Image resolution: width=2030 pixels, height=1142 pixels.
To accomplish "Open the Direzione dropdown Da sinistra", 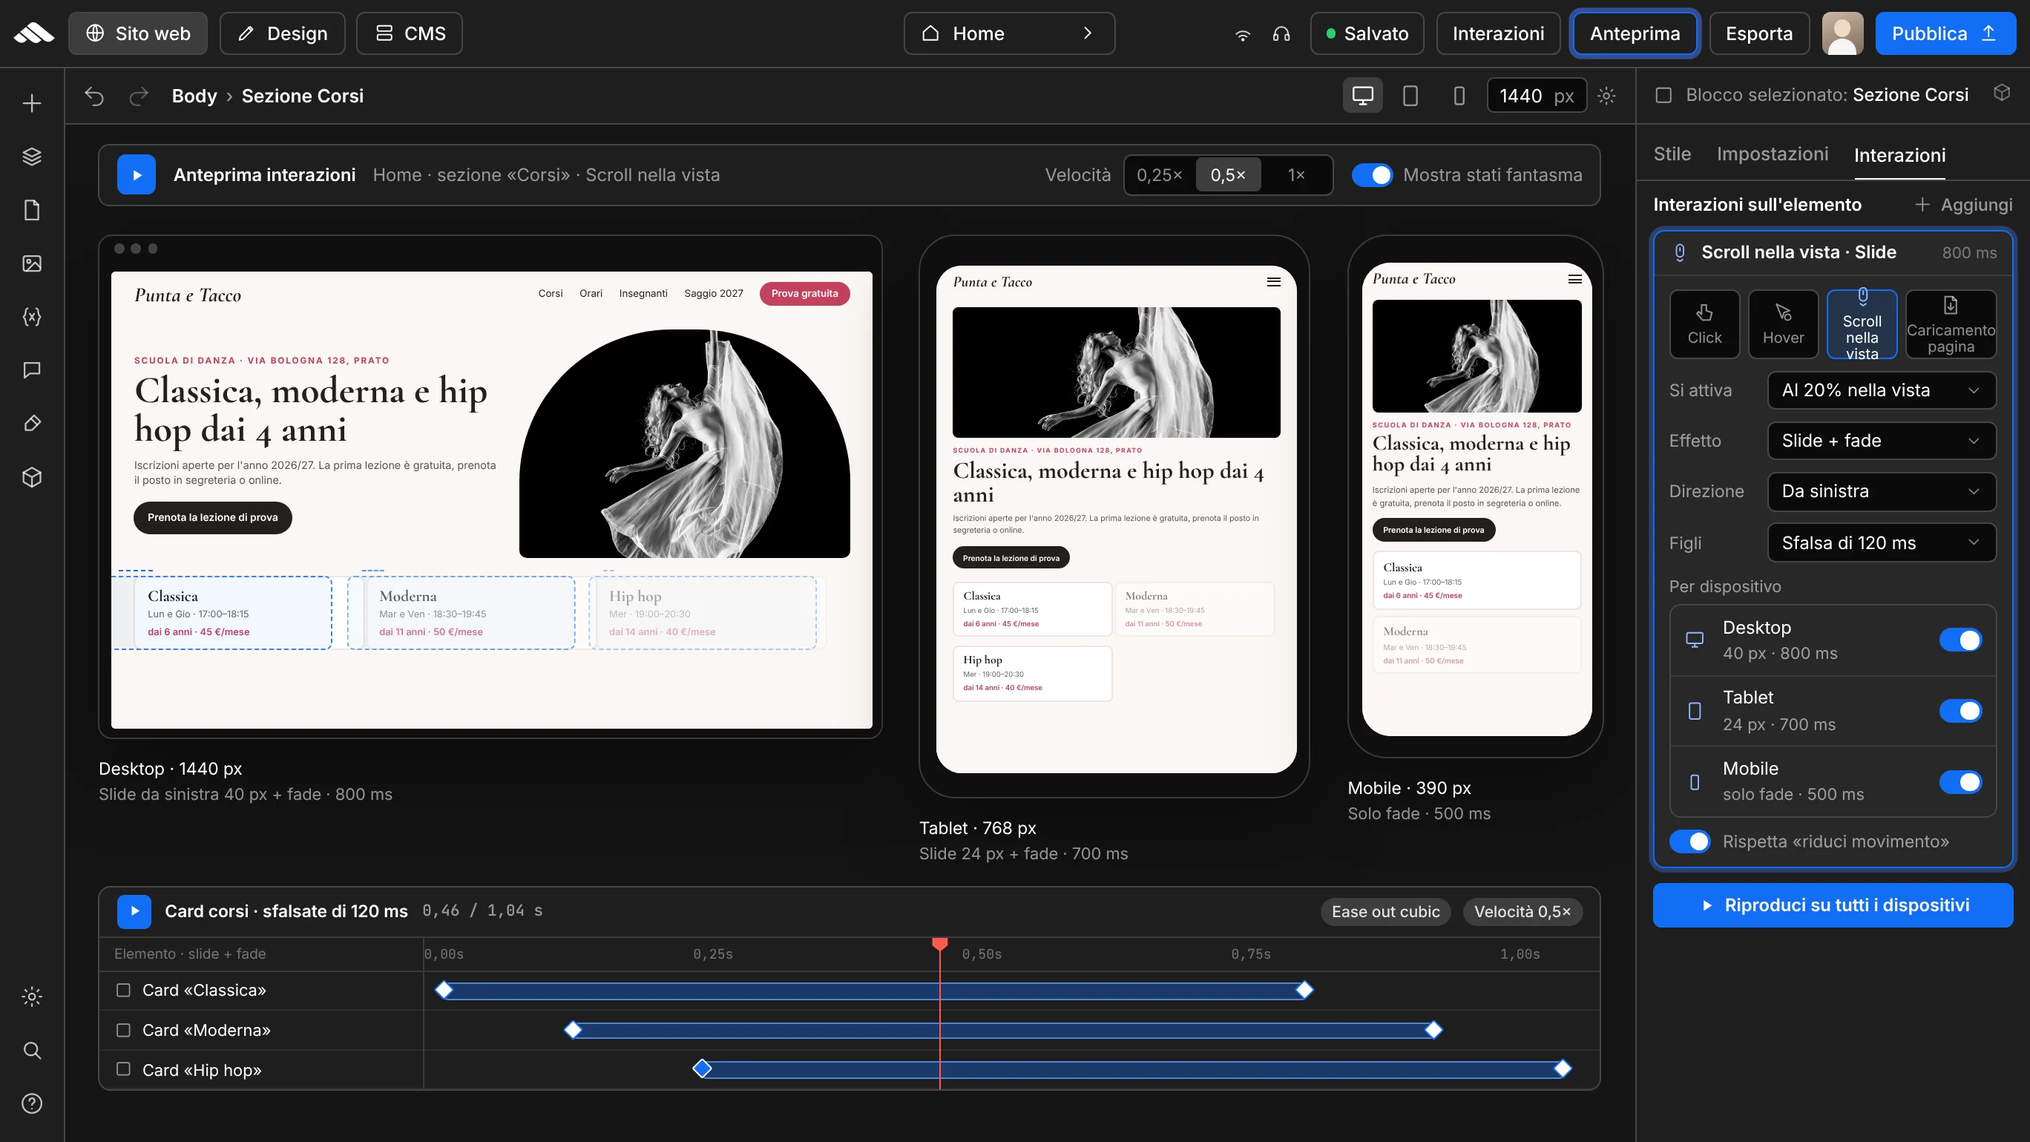I will click(1881, 491).
